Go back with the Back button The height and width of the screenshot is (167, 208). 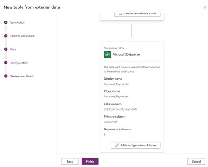70,161
